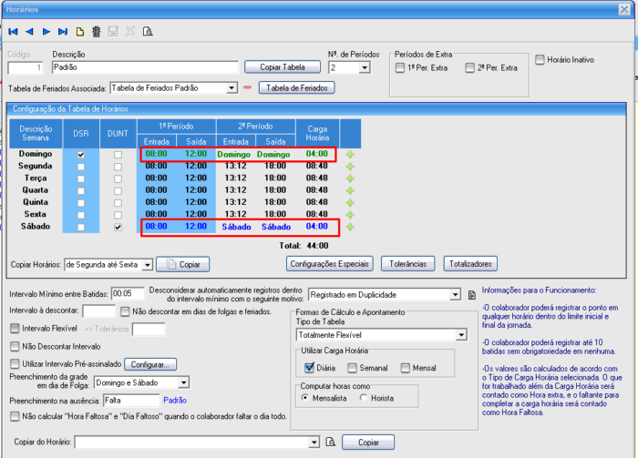Viewport: 638px width, 458px height.
Task: Click Preenchimento na ausência Falta field
Action: click(x=131, y=401)
